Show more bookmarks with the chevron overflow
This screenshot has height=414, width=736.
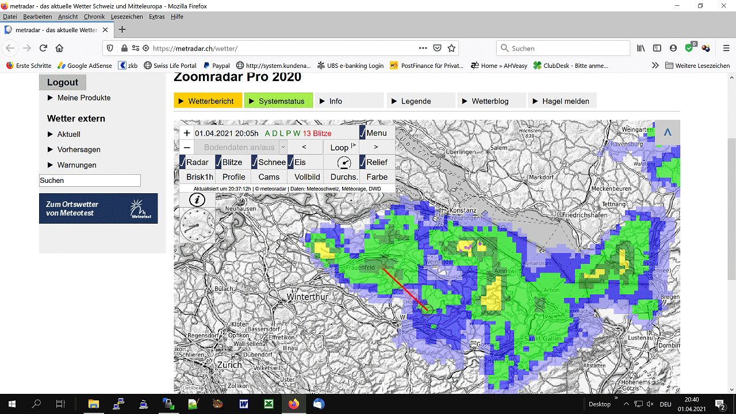coord(655,66)
